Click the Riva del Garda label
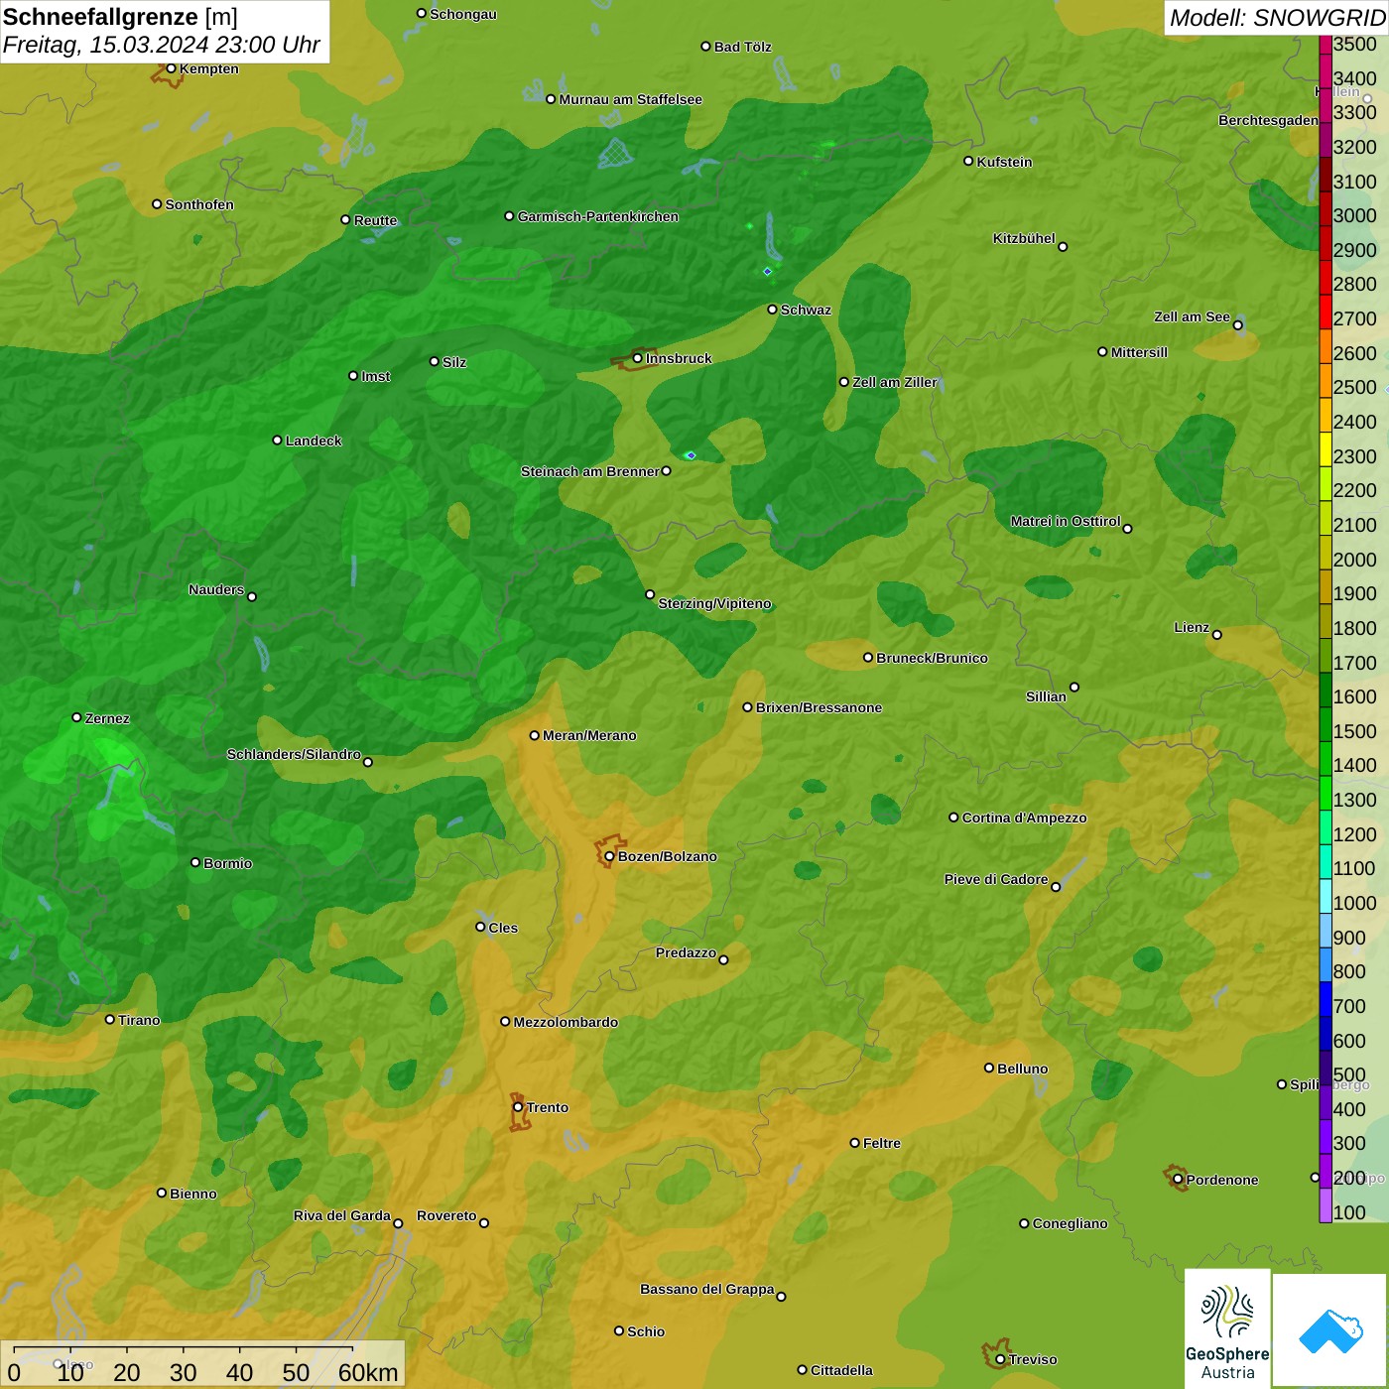The height and width of the screenshot is (1389, 1389). [342, 1215]
